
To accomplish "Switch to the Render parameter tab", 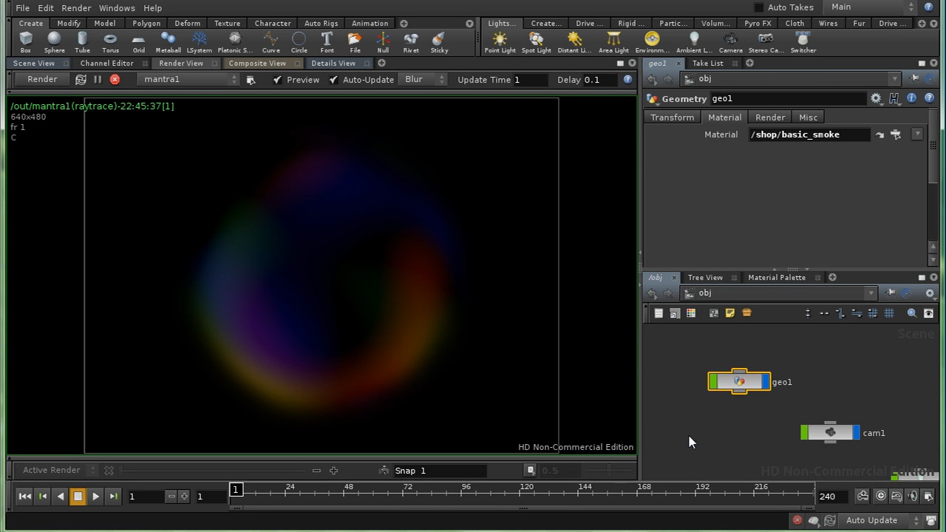I will [769, 117].
